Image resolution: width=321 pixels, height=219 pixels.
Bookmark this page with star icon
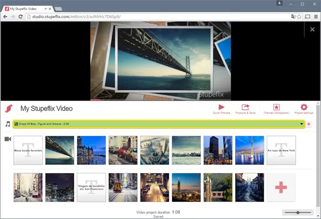tap(299, 17)
